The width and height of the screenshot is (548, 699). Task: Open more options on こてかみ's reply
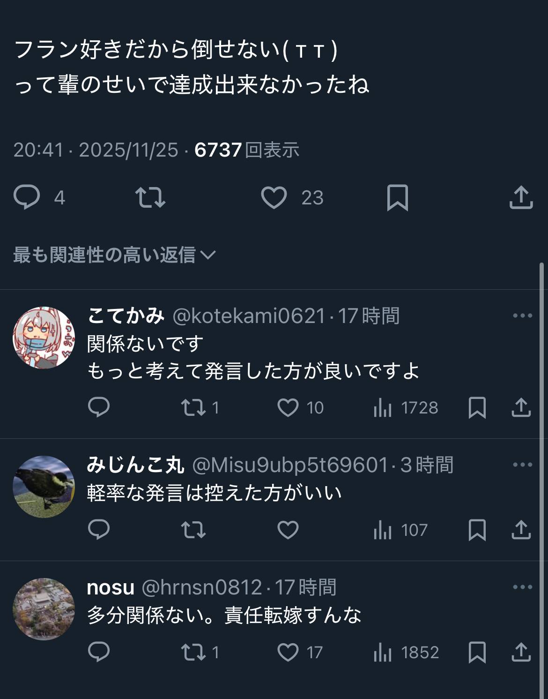(522, 316)
